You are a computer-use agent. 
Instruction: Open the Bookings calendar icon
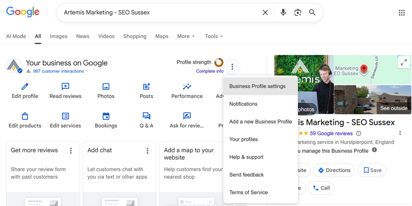tap(106, 116)
